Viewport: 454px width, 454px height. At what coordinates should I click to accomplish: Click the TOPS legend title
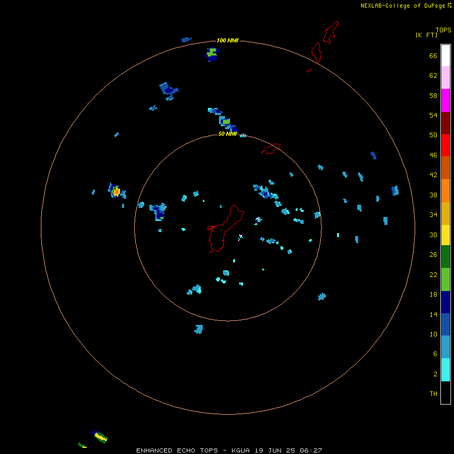pyautogui.click(x=443, y=30)
